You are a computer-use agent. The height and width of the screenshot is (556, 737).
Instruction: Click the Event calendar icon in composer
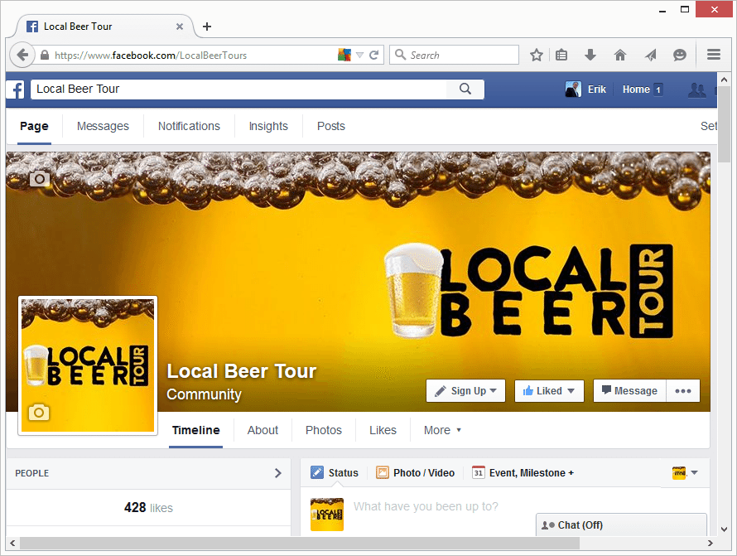click(478, 472)
